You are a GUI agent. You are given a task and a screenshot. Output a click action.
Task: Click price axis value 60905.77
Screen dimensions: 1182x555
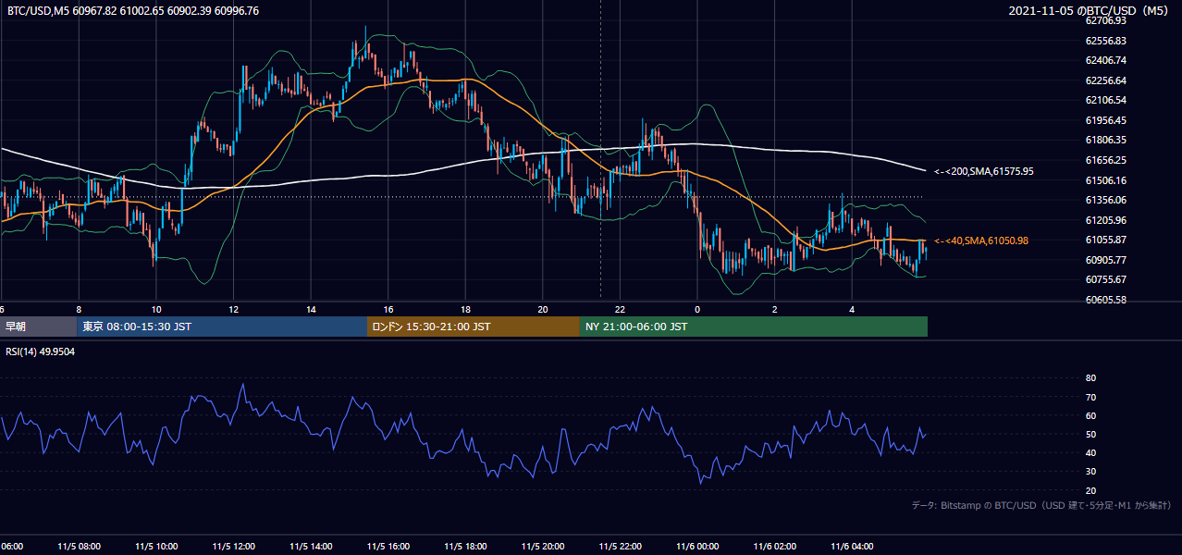pyautogui.click(x=1105, y=260)
